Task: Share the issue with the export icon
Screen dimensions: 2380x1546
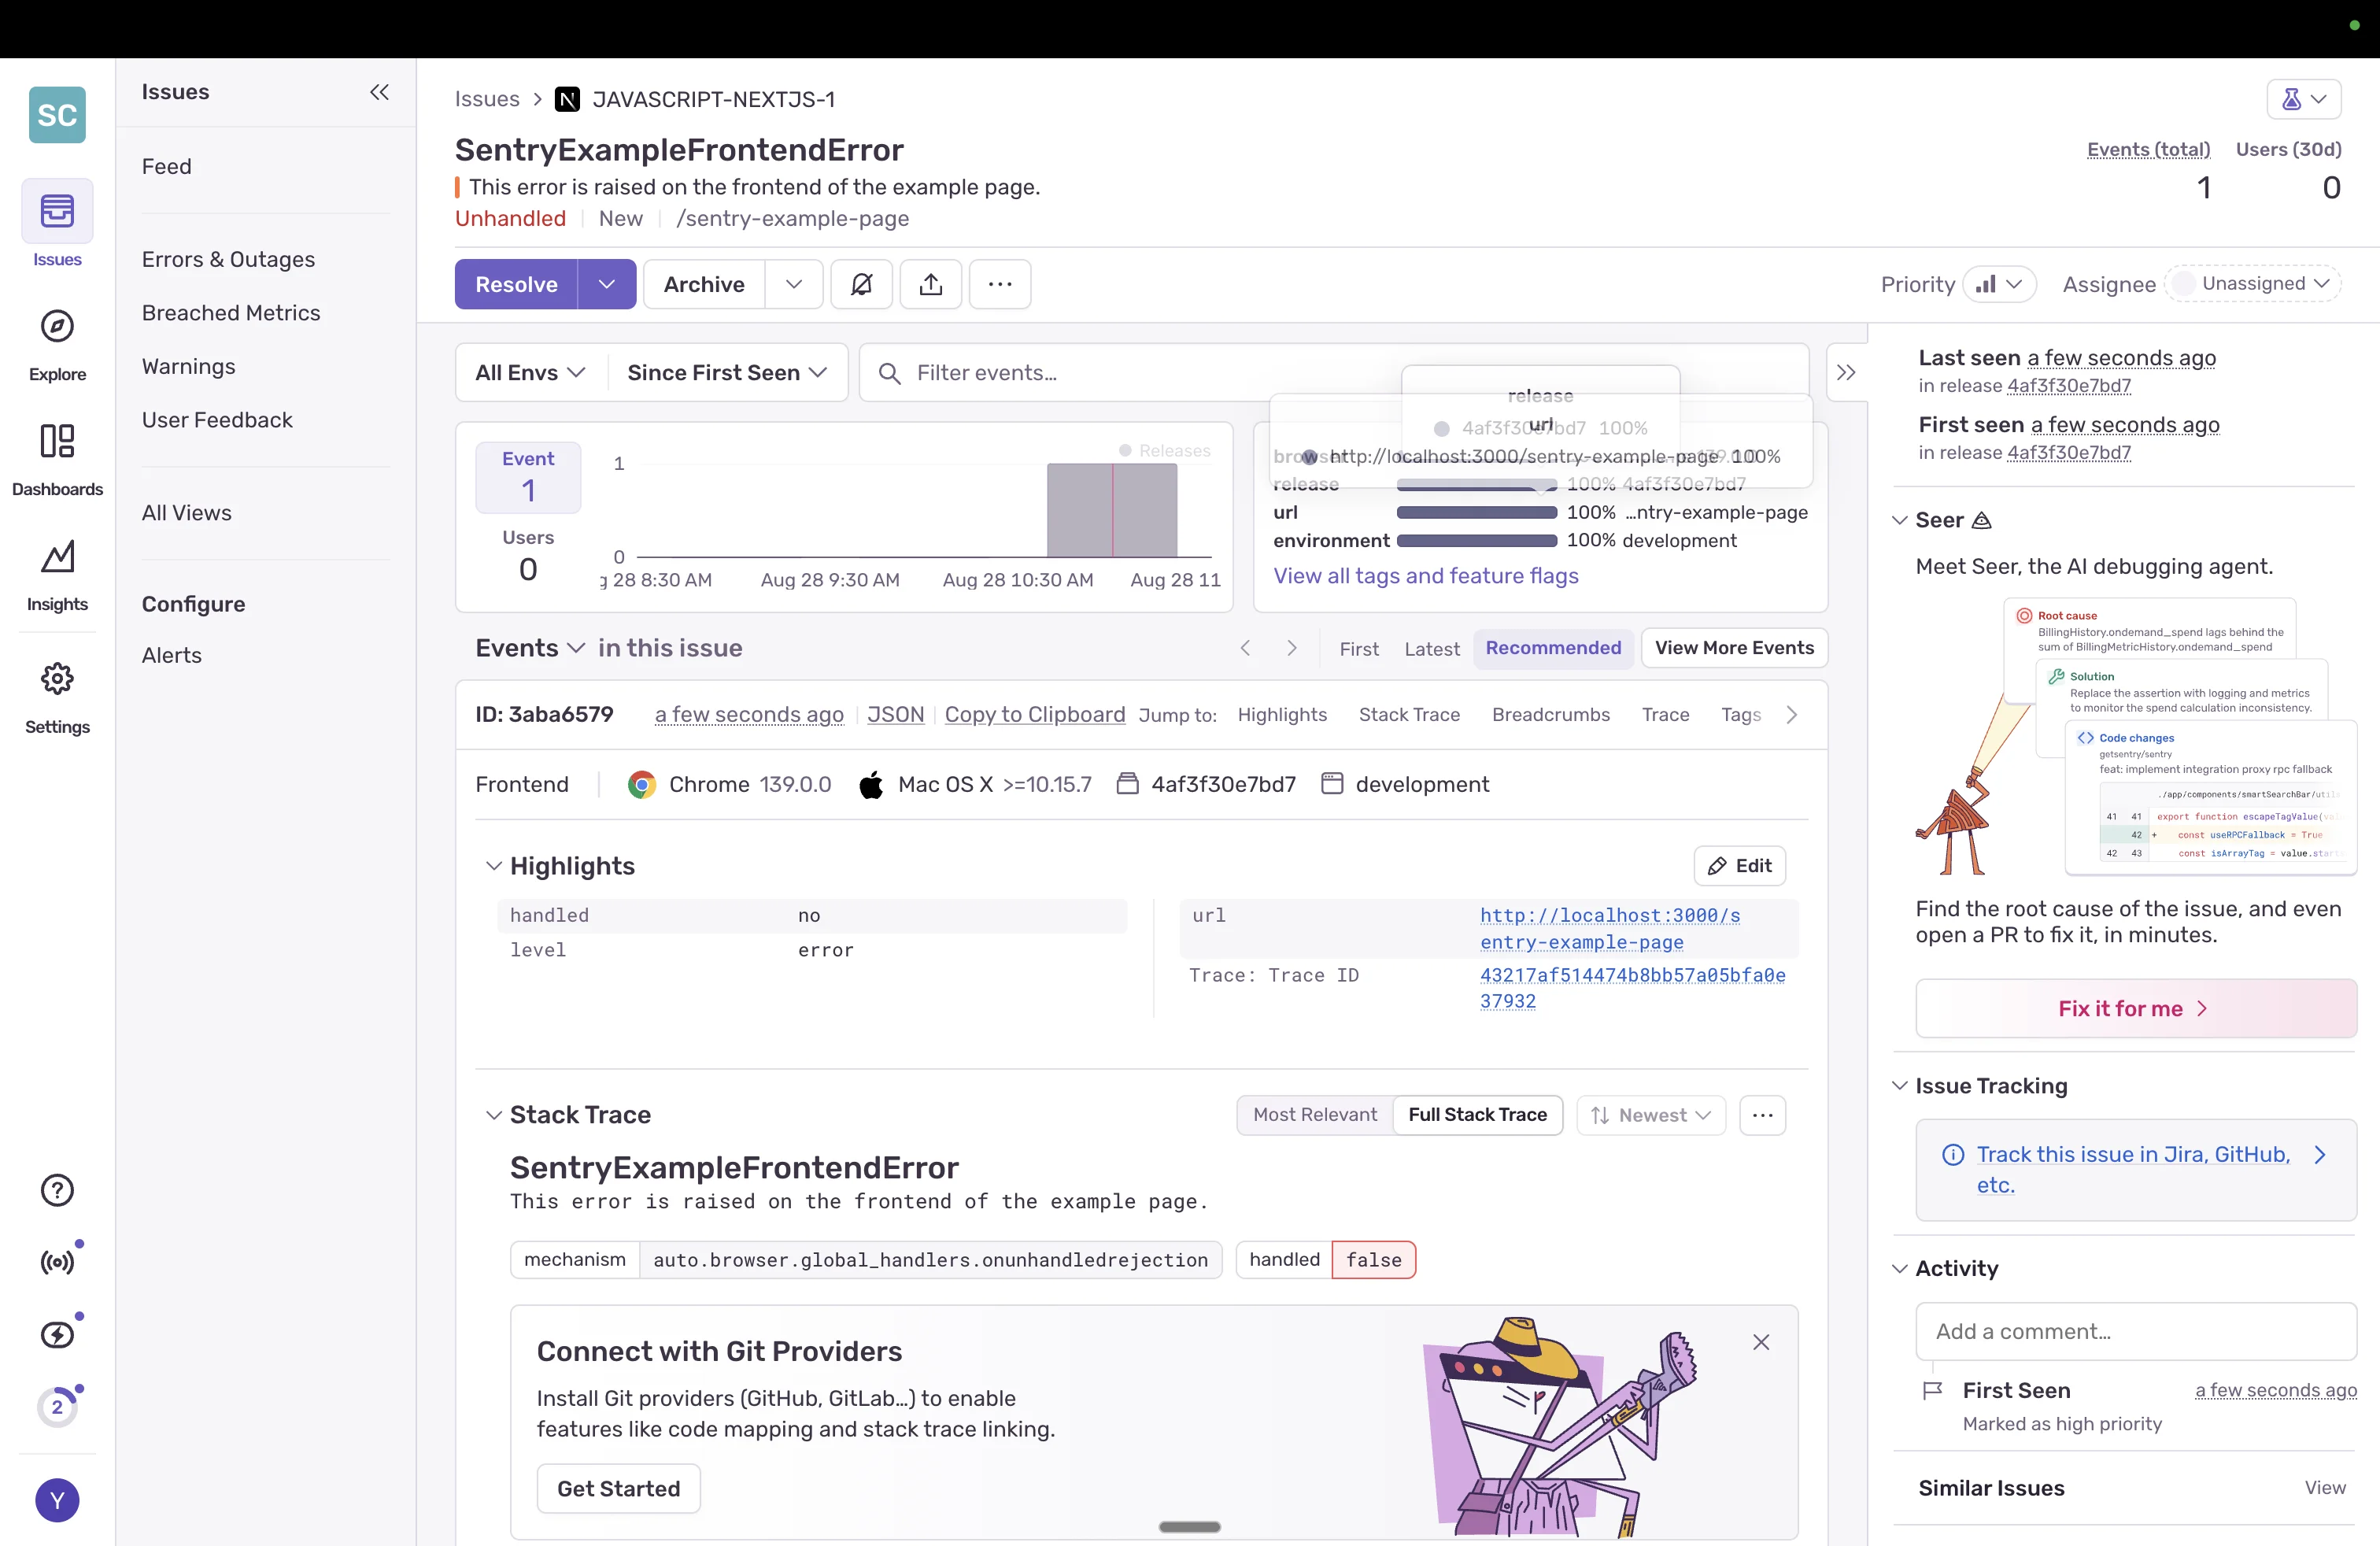Action: tap(930, 284)
